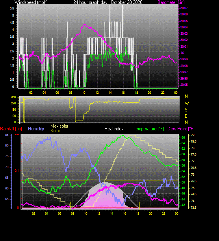Click the "30.03" barometer axis value
This screenshot has width=219, height=241.
click(x=184, y=33)
